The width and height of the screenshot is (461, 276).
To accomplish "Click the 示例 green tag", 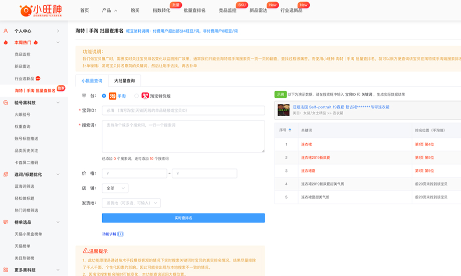I will 281,94.
